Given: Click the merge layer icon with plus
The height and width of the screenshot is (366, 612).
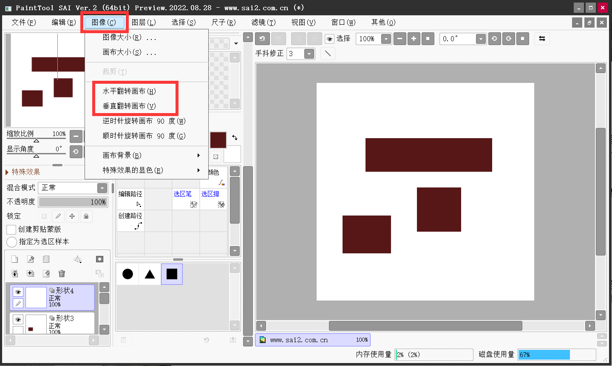Looking at the screenshot, I should click(30, 274).
